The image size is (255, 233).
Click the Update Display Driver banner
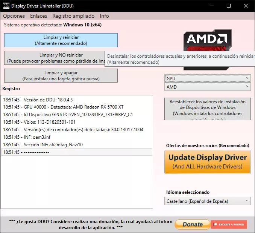tap(208, 162)
